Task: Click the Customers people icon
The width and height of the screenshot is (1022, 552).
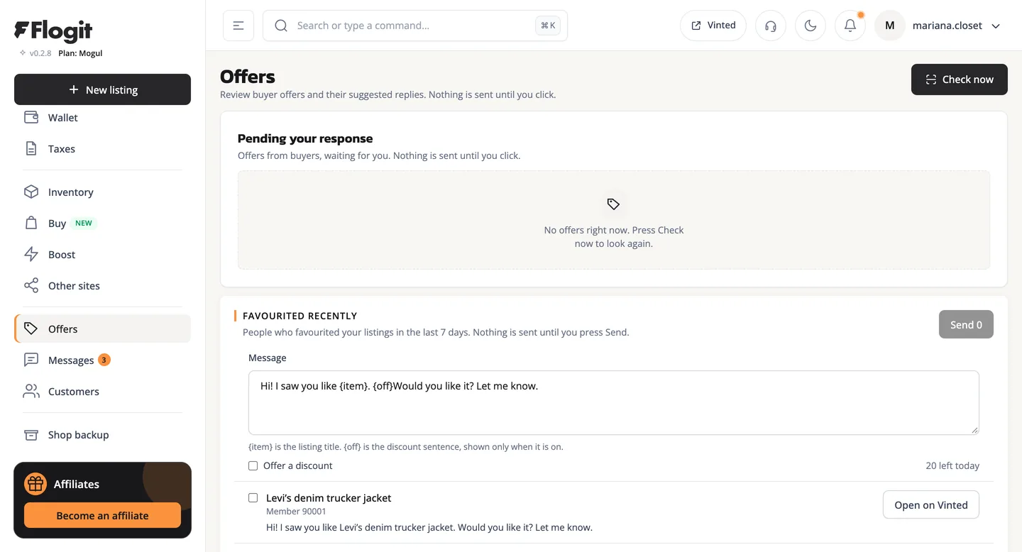Action: pos(31,392)
